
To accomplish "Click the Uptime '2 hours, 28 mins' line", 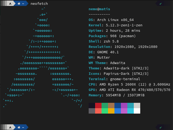I will point(114,30).
